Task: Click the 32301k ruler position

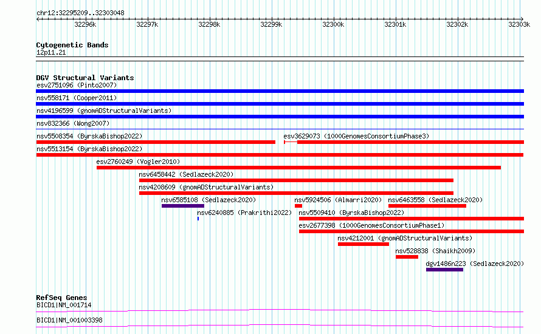Action: tap(395, 24)
